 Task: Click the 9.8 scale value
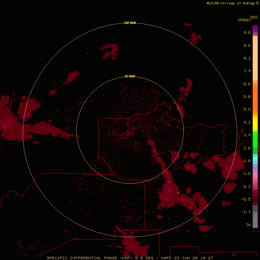click(x=247, y=32)
